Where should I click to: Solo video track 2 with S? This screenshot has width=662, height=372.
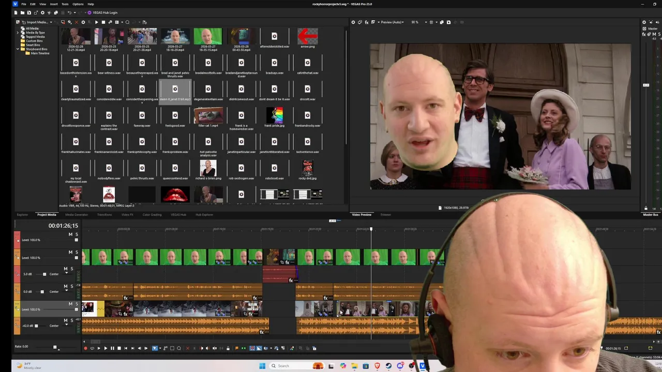point(77,252)
